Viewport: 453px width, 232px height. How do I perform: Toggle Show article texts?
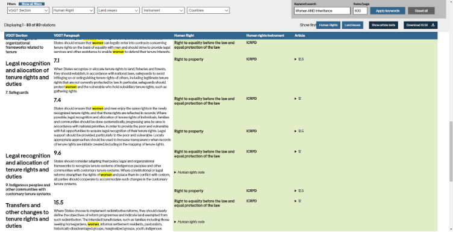[x=383, y=25]
